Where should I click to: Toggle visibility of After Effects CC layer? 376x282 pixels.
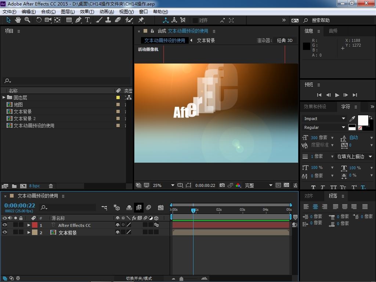coord(4,225)
